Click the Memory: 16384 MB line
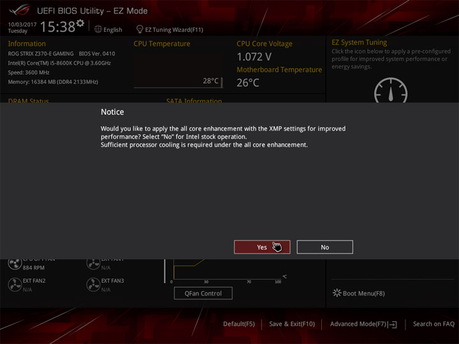Screen dimensions: 459x344 53,82
